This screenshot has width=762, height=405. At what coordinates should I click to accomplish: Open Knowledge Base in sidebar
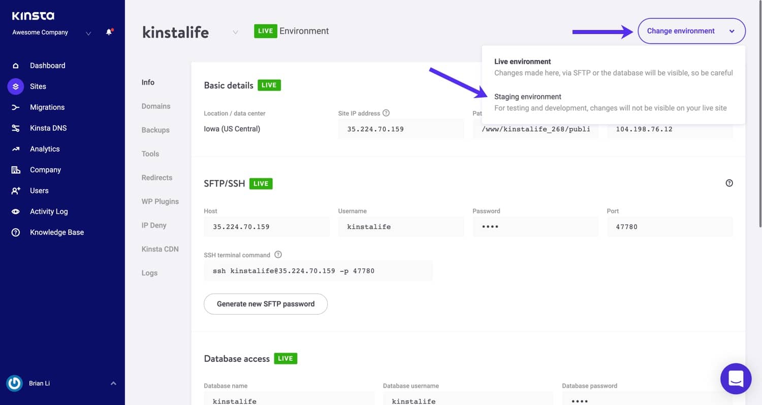pyautogui.click(x=57, y=232)
